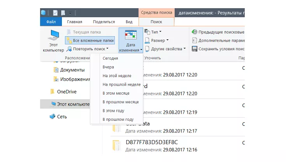This screenshot has height=162, width=286.
Task: Select Все вложенные папки option
Action: point(90,40)
